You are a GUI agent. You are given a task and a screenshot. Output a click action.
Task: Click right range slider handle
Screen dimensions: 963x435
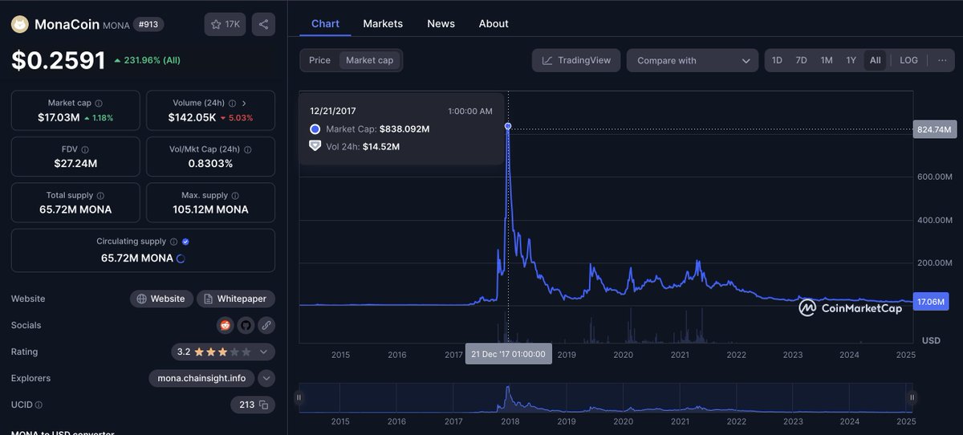(x=912, y=397)
